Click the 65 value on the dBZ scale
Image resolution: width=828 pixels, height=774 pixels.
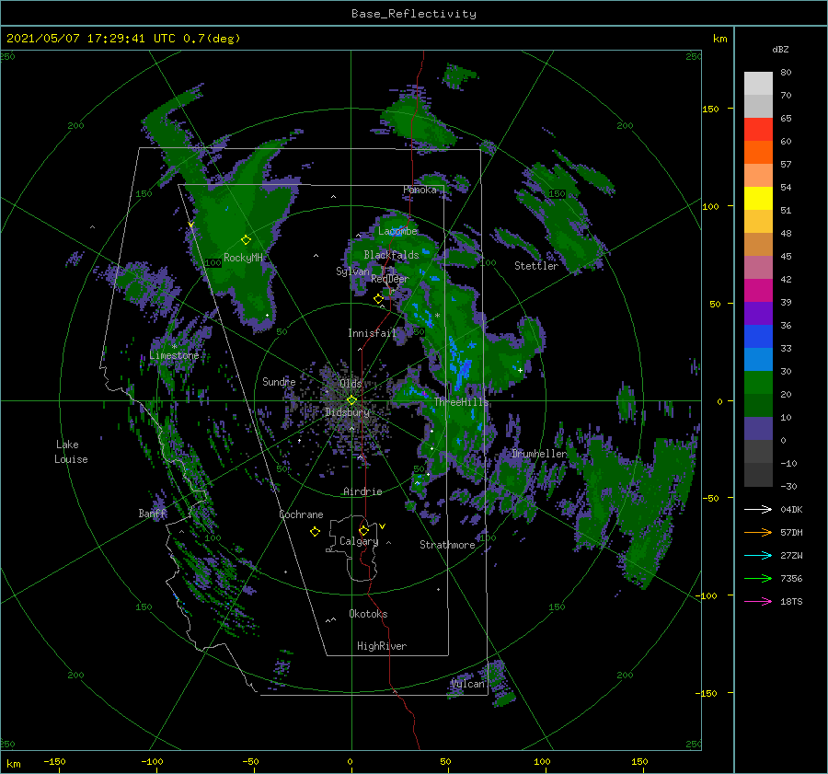(786, 119)
